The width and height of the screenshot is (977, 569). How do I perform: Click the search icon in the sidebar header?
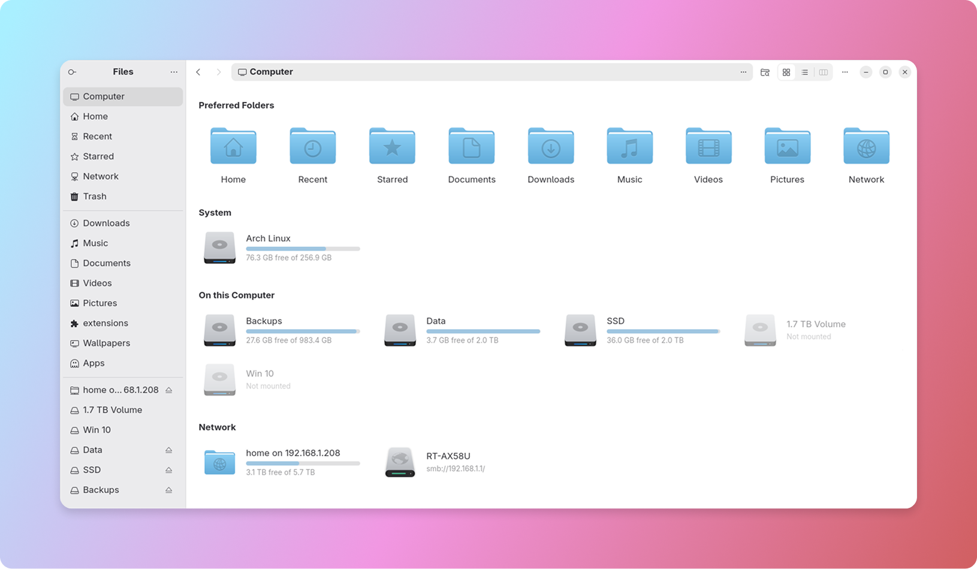point(72,72)
